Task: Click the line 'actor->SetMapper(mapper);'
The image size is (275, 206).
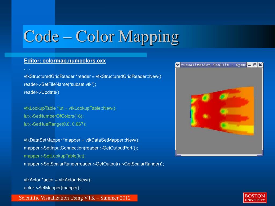Action: (52, 188)
